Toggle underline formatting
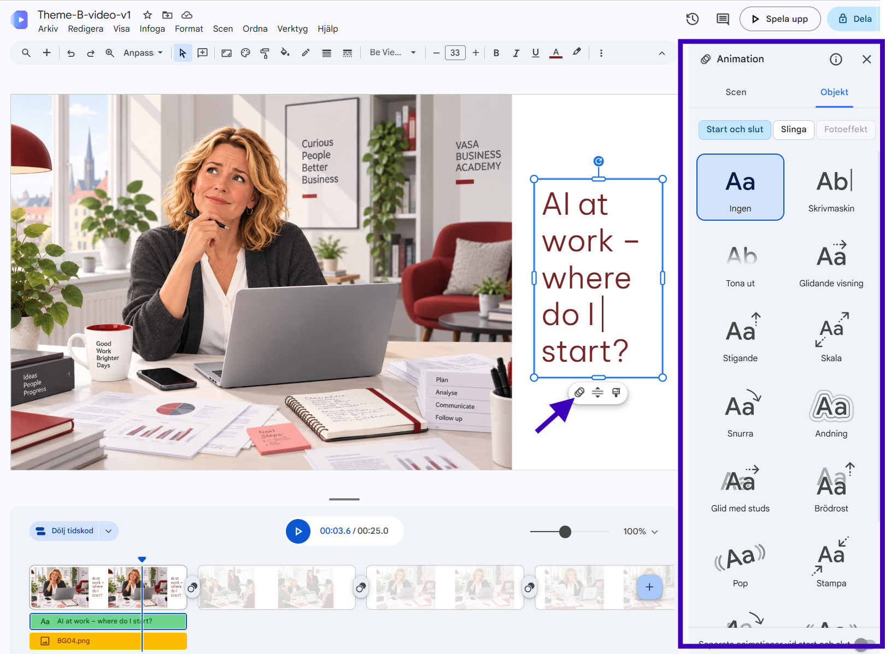The width and height of the screenshot is (885, 654). [x=535, y=53]
